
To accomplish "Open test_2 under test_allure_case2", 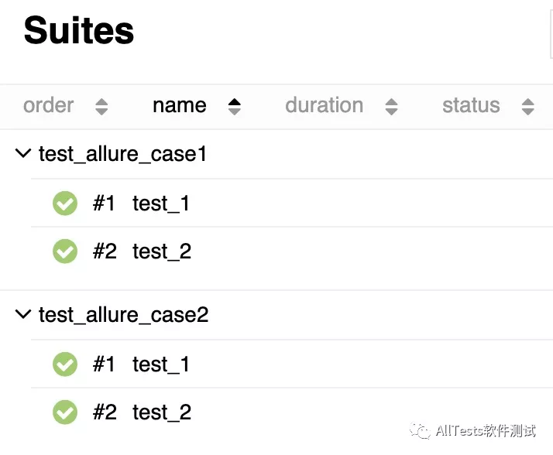I will click(162, 413).
